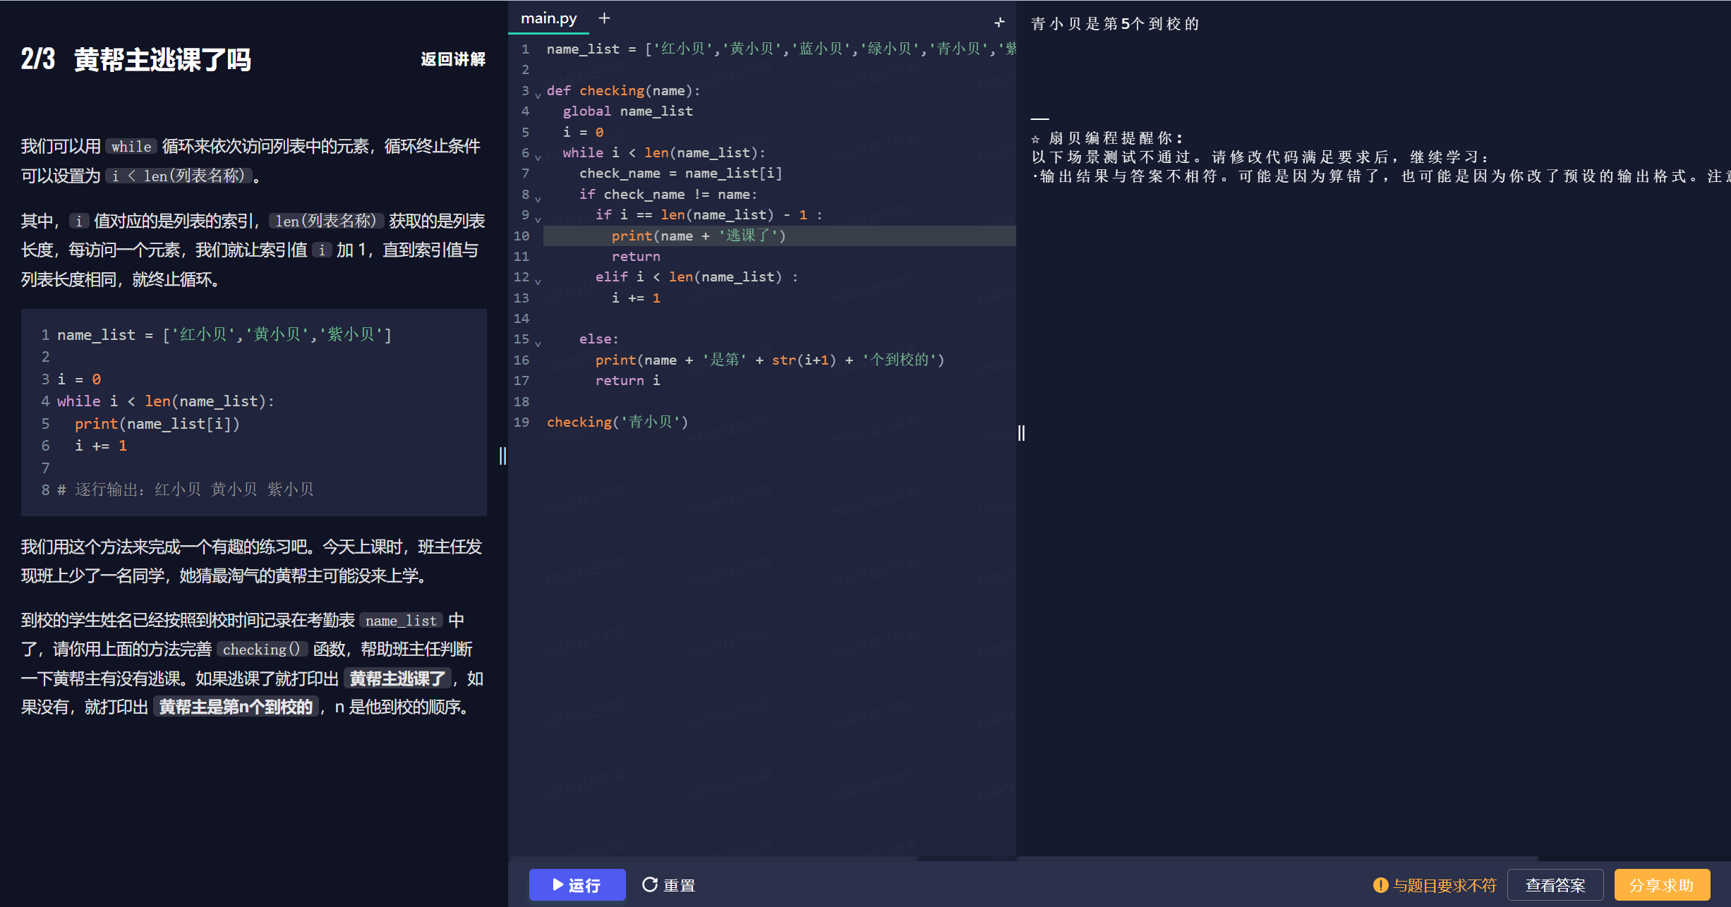
Task: Select the main.py tab
Action: click(x=548, y=18)
